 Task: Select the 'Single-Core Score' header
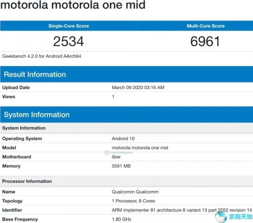coord(69,26)
